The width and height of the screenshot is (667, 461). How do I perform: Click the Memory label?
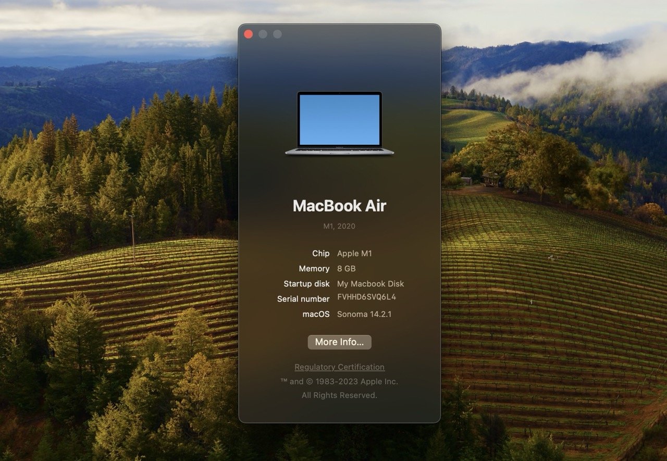(x=314, y=269)
